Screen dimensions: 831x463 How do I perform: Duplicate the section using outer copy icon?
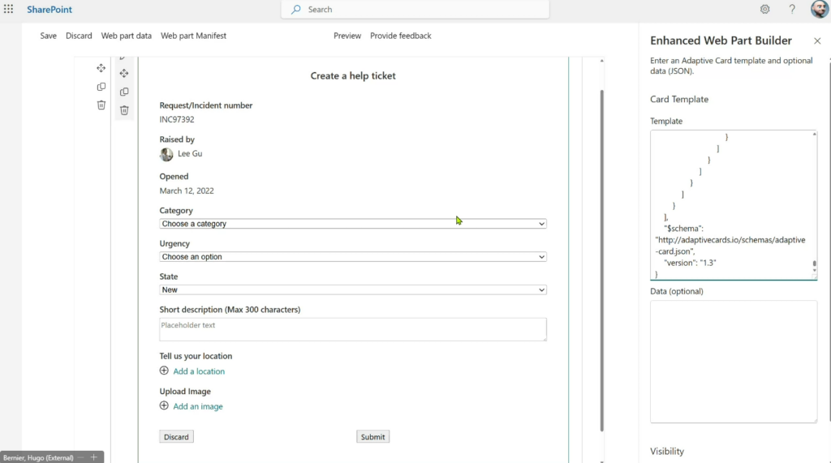click(x=101, y=87)
